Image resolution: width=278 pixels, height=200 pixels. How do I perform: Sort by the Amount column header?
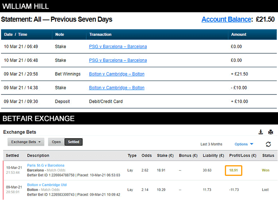[239, 34]
